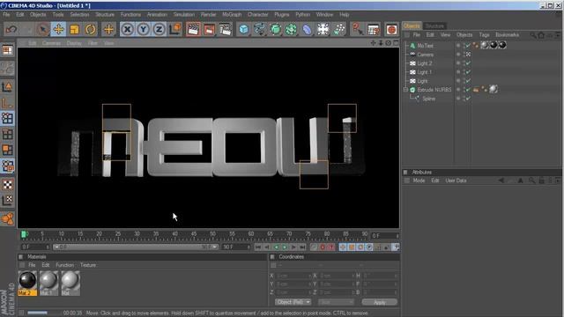Open the spline tools icon
The height and width of the screenshot is (317, 564).
pos(259,29)
